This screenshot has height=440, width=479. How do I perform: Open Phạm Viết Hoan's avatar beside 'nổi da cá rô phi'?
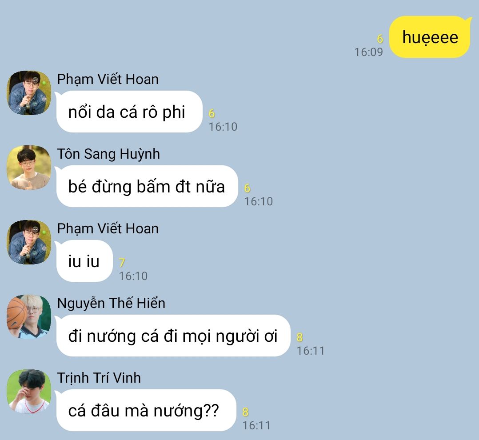click(29, 93)
